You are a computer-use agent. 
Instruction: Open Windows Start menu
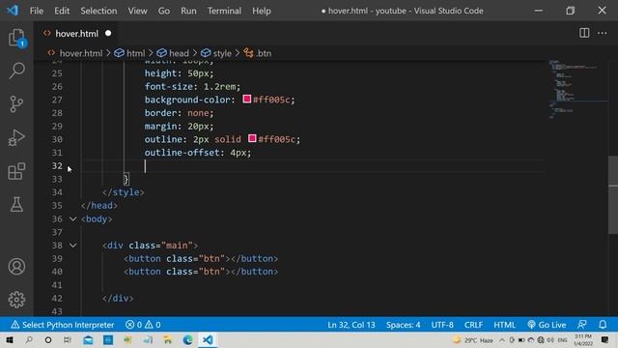pyautogui.click(x=9, y=340)
